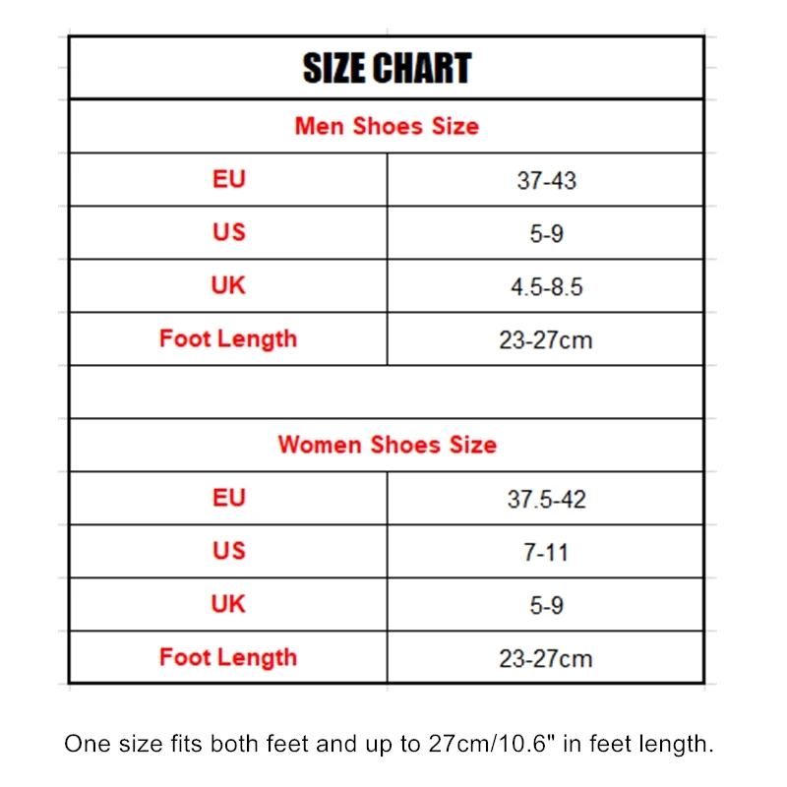The height and width of the screenshot is (787, 787).
Task: Select the men's US 5-9 value
Action: click(x=546, y=234)
